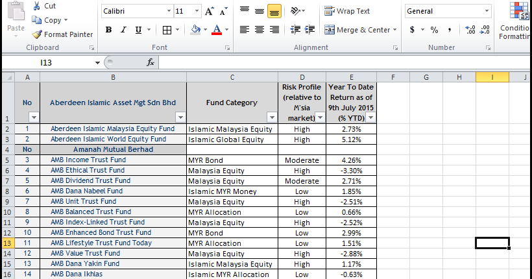The height and width of the screenshot is (279, 532).
Task: Increase font size with Grow Font
Action: (x=210, y=11)
